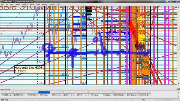
Task: Open the EURW++.bmp thumbnail
Action: tap(69, 93)
